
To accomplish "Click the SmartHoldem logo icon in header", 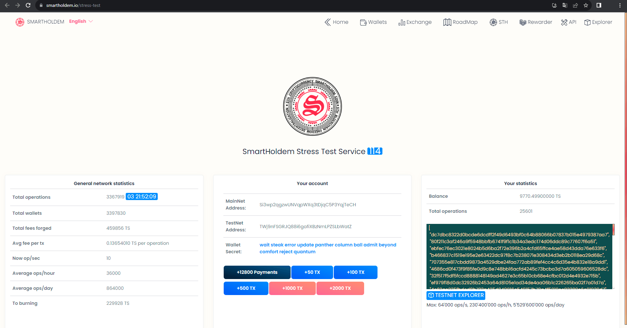I will coord(20,22).
